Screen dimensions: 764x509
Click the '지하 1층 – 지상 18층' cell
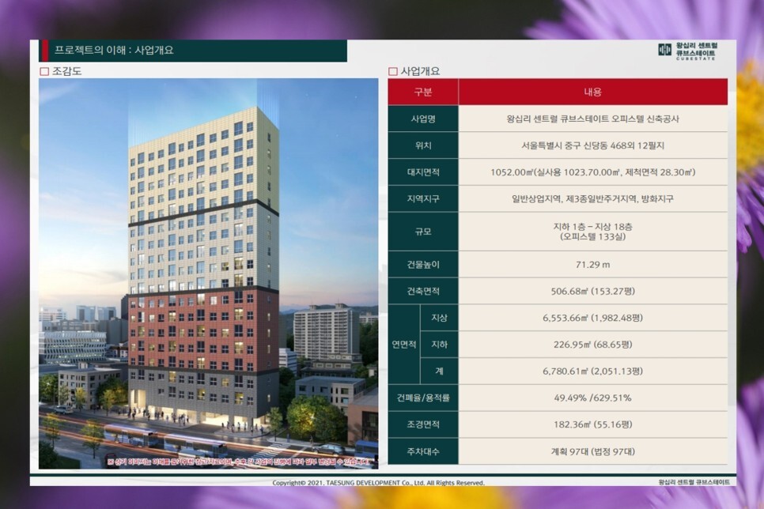pos(593,232)
